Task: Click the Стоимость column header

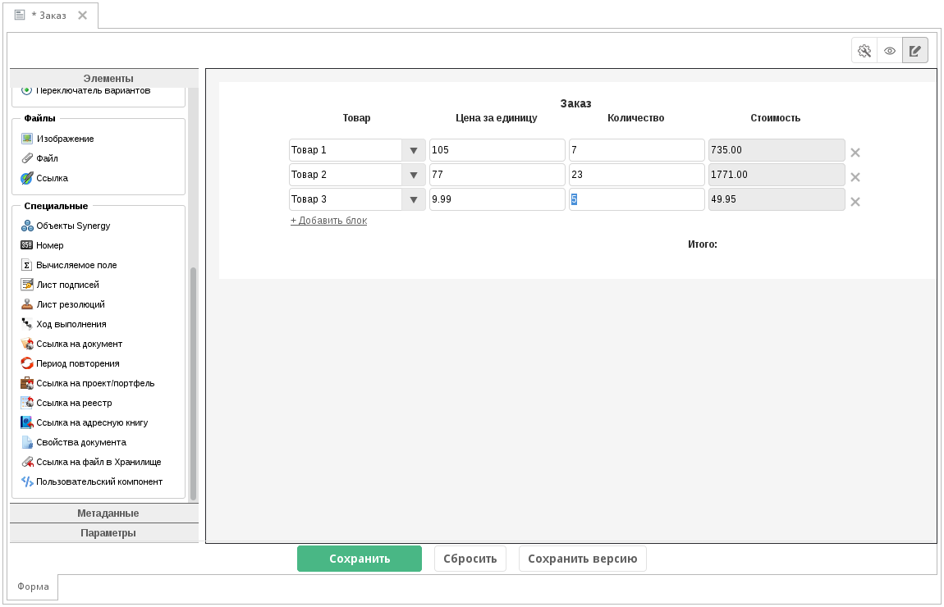Action: click(x=776, y=118)
